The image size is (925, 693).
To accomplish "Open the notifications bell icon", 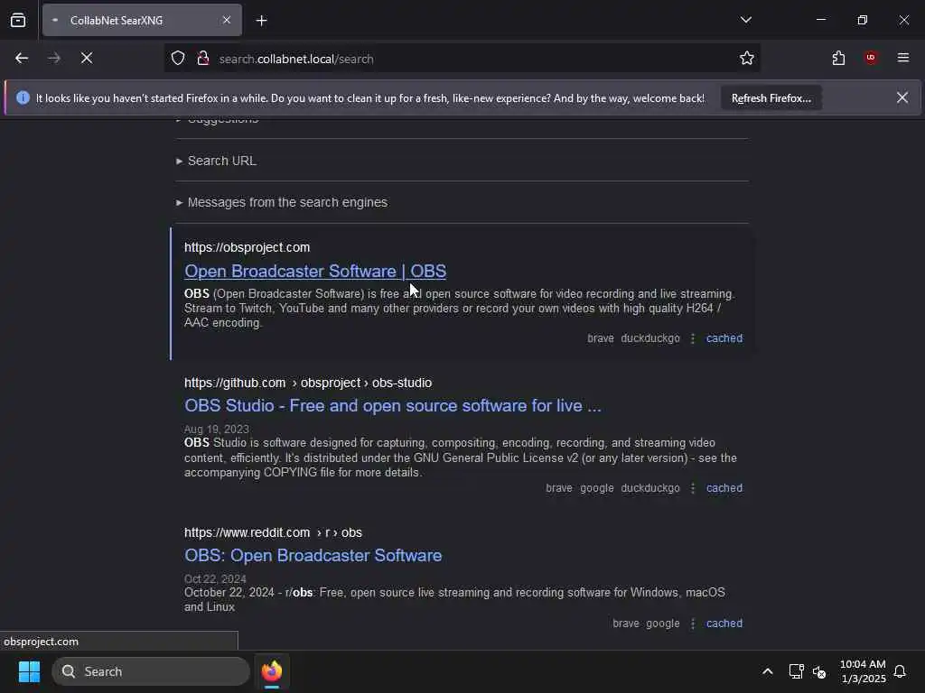I will pyautogui.click(x=900, y=671).
